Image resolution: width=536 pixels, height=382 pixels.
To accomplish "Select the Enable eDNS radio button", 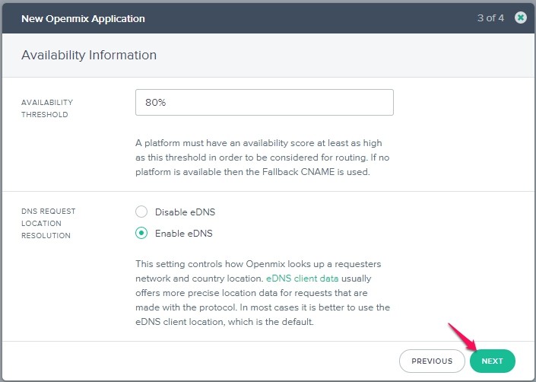I will [x=141, y=234].
